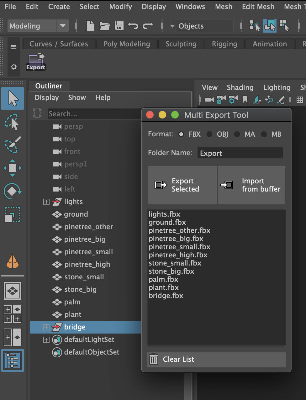
Task: Open the shelf settings gear icon
Action: (13, 67)
